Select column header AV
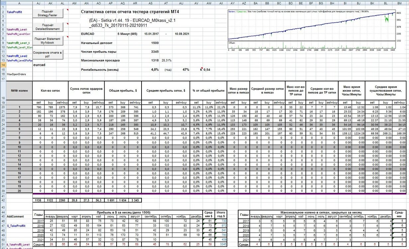The height and width of the screenshot is (249, 409). coord(196,3)
